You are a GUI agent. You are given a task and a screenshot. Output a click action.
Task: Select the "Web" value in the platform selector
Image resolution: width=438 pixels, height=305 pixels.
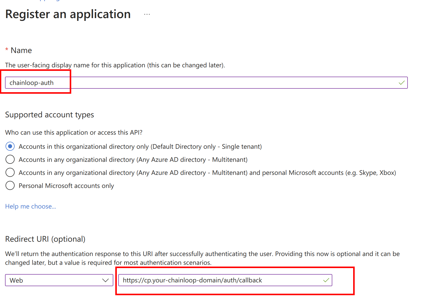click(x=16, y=280)
